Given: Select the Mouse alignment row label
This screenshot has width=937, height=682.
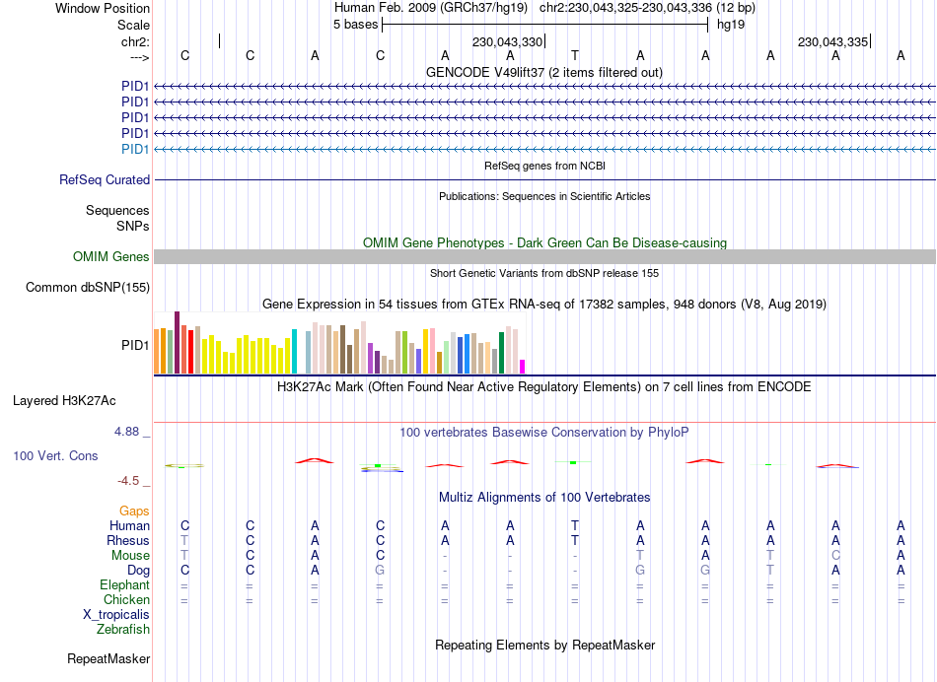Looking at the screenshot, I should click(130, 556).
